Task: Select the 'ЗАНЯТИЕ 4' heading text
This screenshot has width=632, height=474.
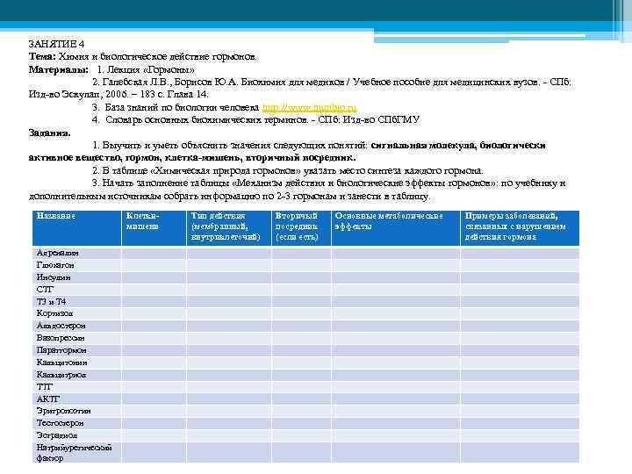Action: 56,44
